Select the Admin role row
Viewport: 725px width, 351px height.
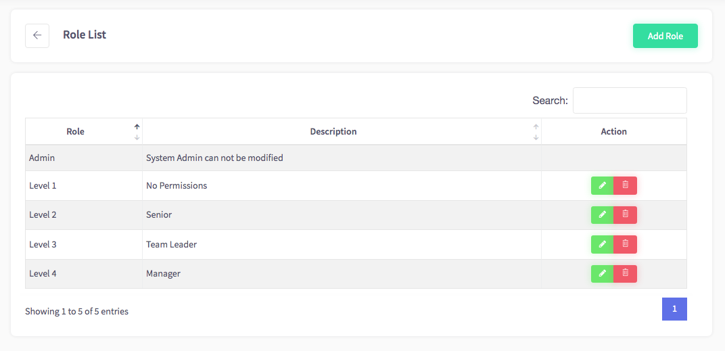point(356,158)
